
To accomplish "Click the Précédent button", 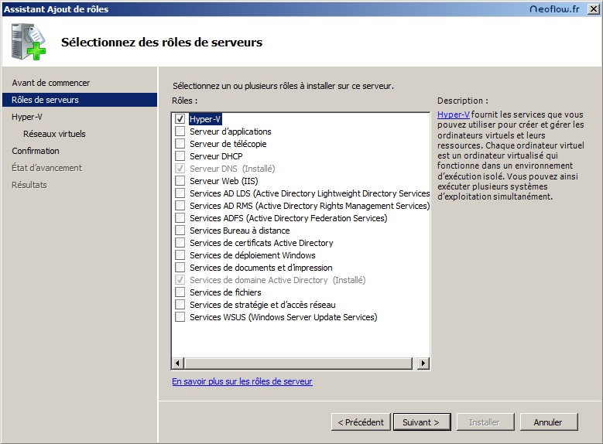I will [x=361, y=422].
